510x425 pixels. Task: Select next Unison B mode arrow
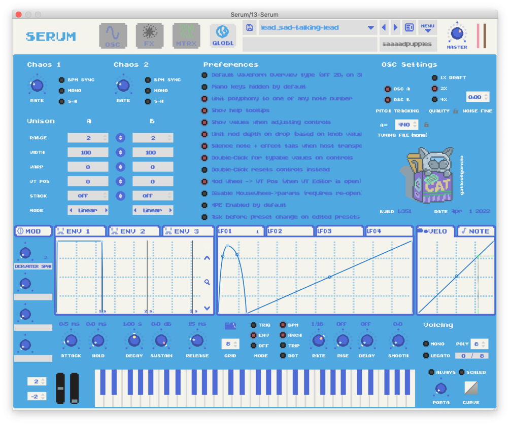(x=171, y=210)
